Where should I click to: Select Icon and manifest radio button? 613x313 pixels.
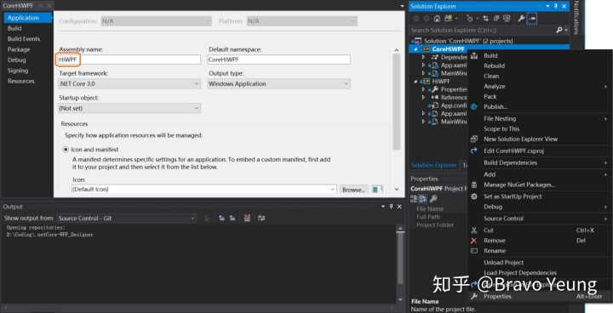point(66,150)
